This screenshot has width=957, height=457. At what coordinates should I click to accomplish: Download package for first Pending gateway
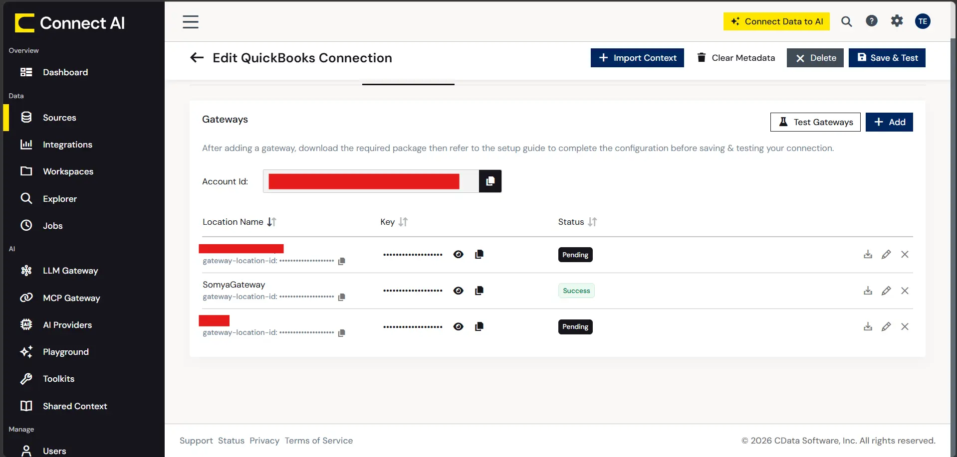point(868,255)
